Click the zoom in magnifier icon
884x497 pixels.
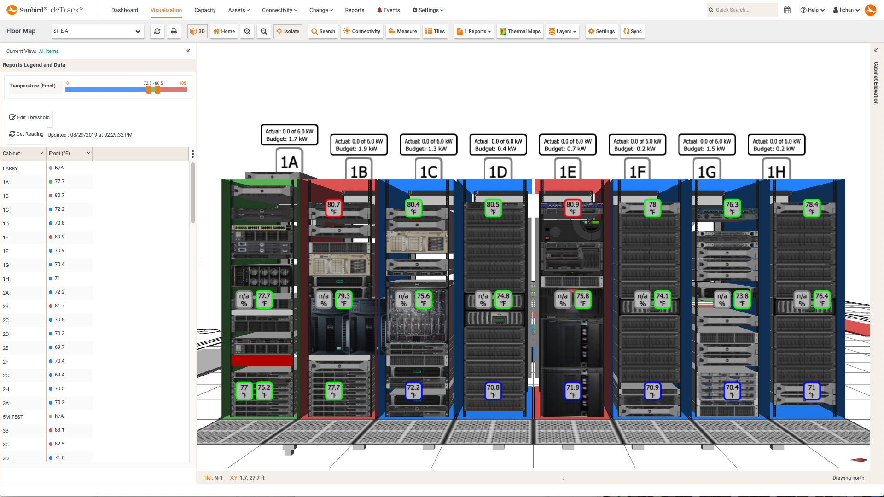247,31
